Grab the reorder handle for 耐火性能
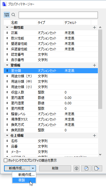 (7, 38)
